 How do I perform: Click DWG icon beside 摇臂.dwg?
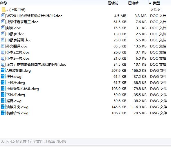pyautogui.click(x=3, y=101)
